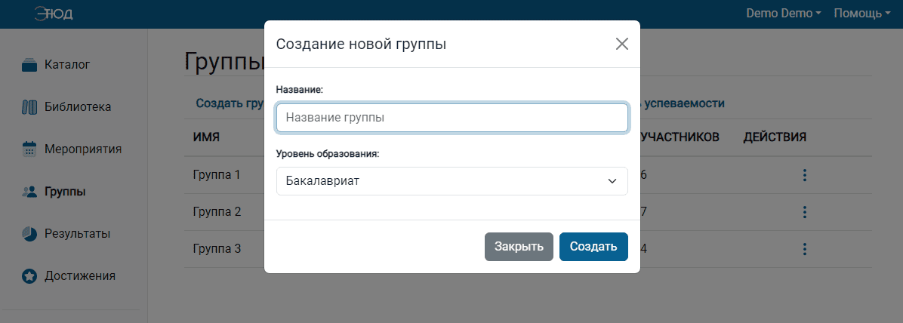This screenshot has width=903, height=323.
Task: Click the Создание новой группы title
Action: (361, 45)
